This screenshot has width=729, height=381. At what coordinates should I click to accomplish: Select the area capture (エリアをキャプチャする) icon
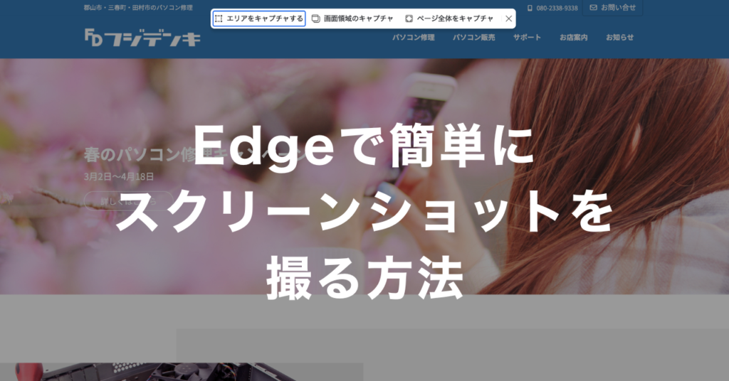tap(219, 18)
